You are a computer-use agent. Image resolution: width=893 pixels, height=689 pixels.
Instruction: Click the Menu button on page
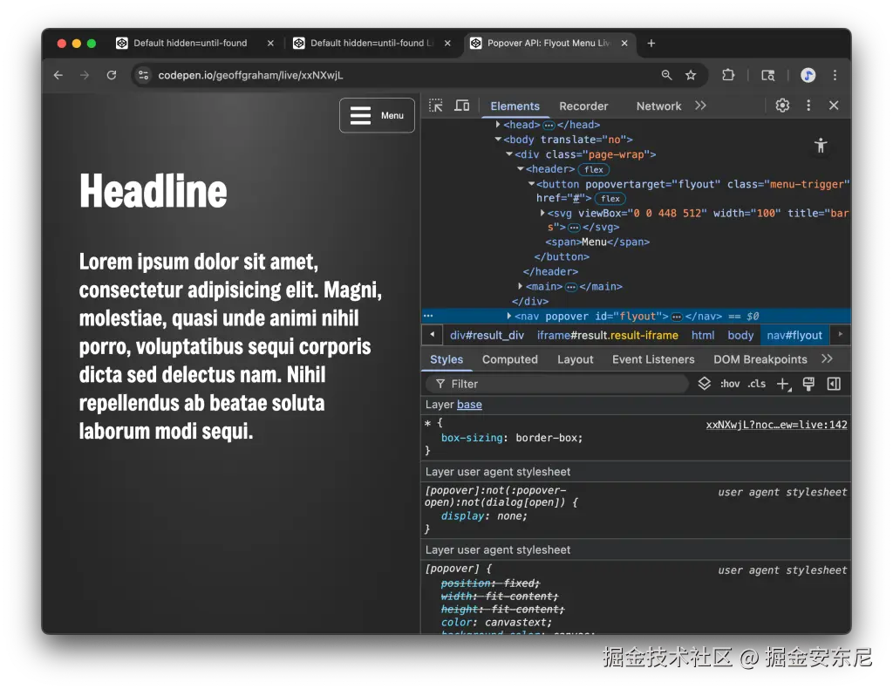coord(377,115)
